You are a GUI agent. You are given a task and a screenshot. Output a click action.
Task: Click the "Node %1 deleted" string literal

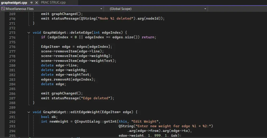click(x=115, y=19)
